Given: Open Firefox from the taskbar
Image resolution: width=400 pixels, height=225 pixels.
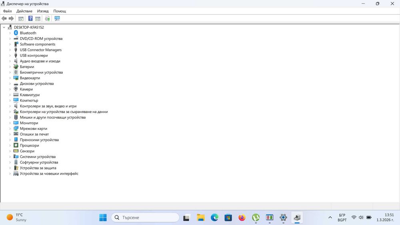Looking at the screenshot, I should pos(242,217).
